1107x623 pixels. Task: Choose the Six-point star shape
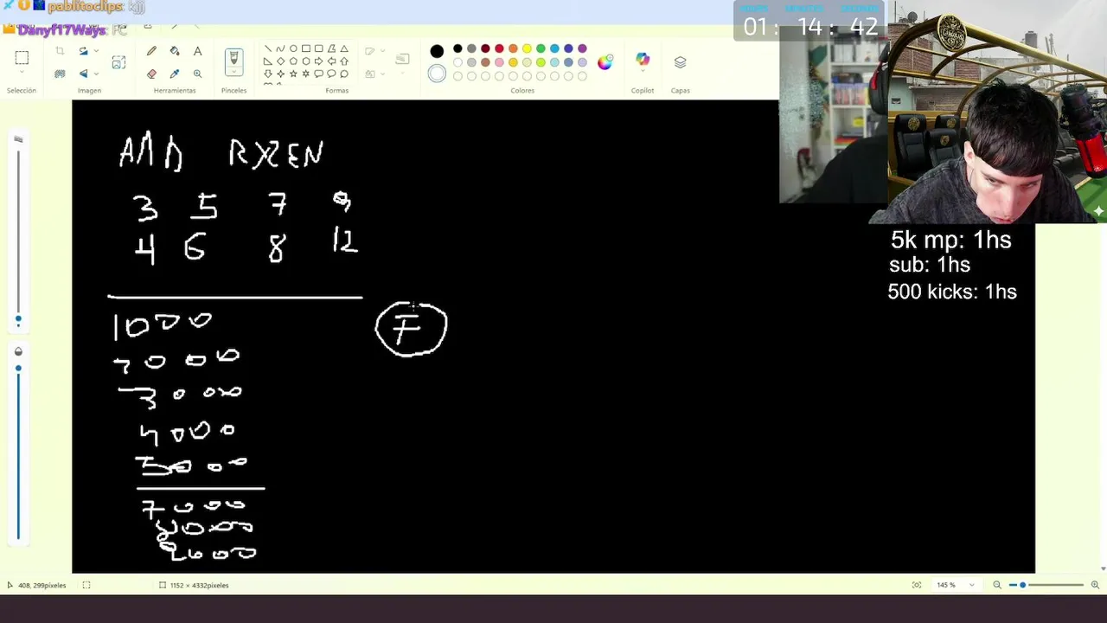306,74
